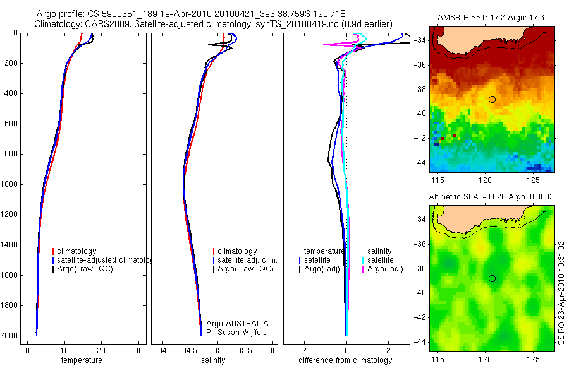This screenshot has width=569, height=366.
Task: Click the cyan salinity satellite legend marker
Action: click(363, 260)
